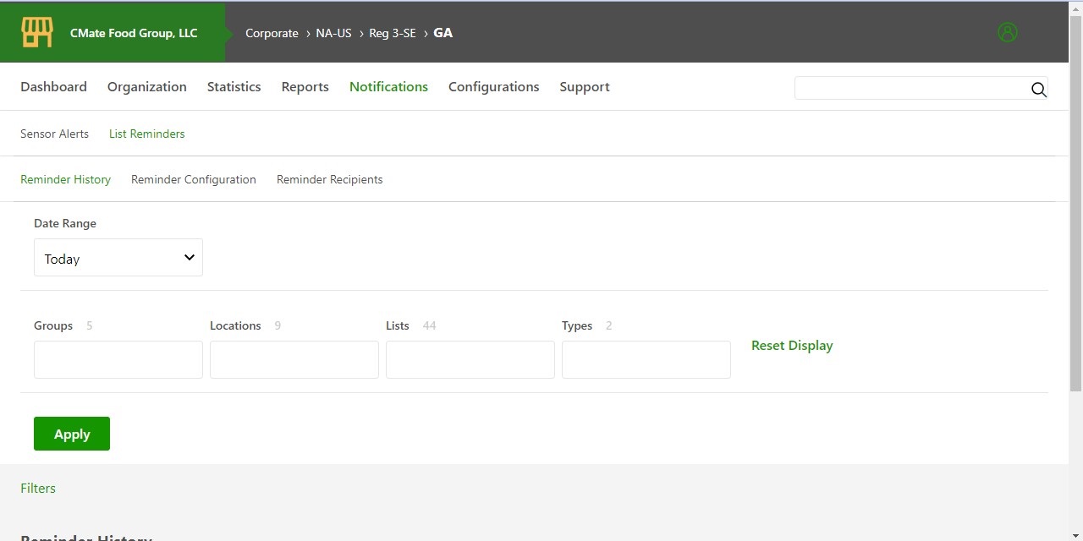Open the Organization menu
This screenshot has height=541, width=1083.
tap(147, 87)
